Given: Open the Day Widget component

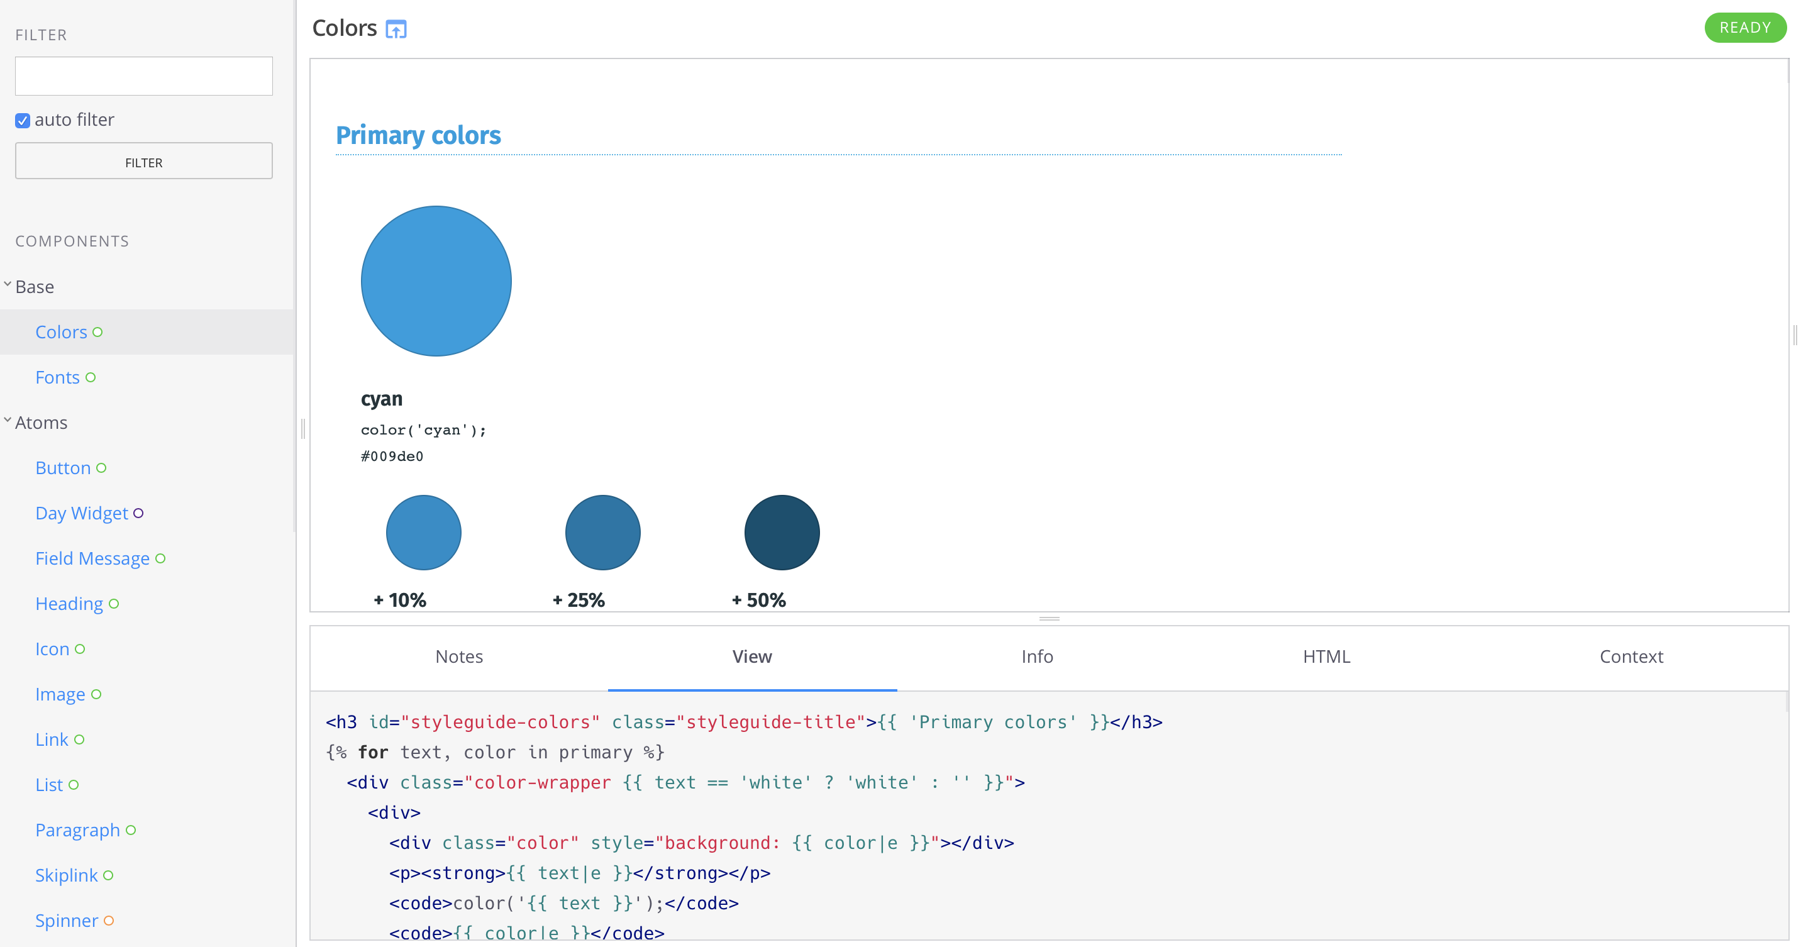Looking at the screenshot, I should pyautogui.click(x=82, y=513).
